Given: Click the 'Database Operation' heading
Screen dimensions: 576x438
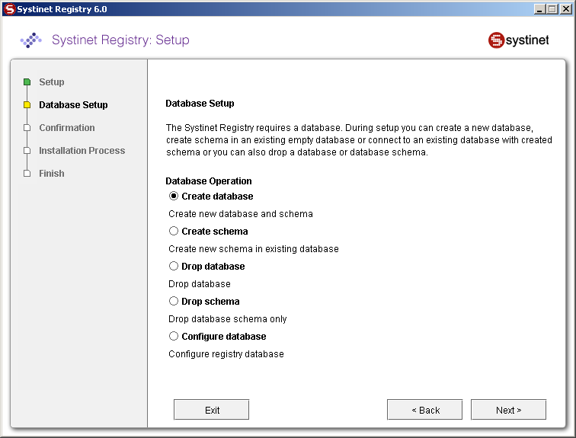Looking at the screenshot, I should click(x=209, y=181).
